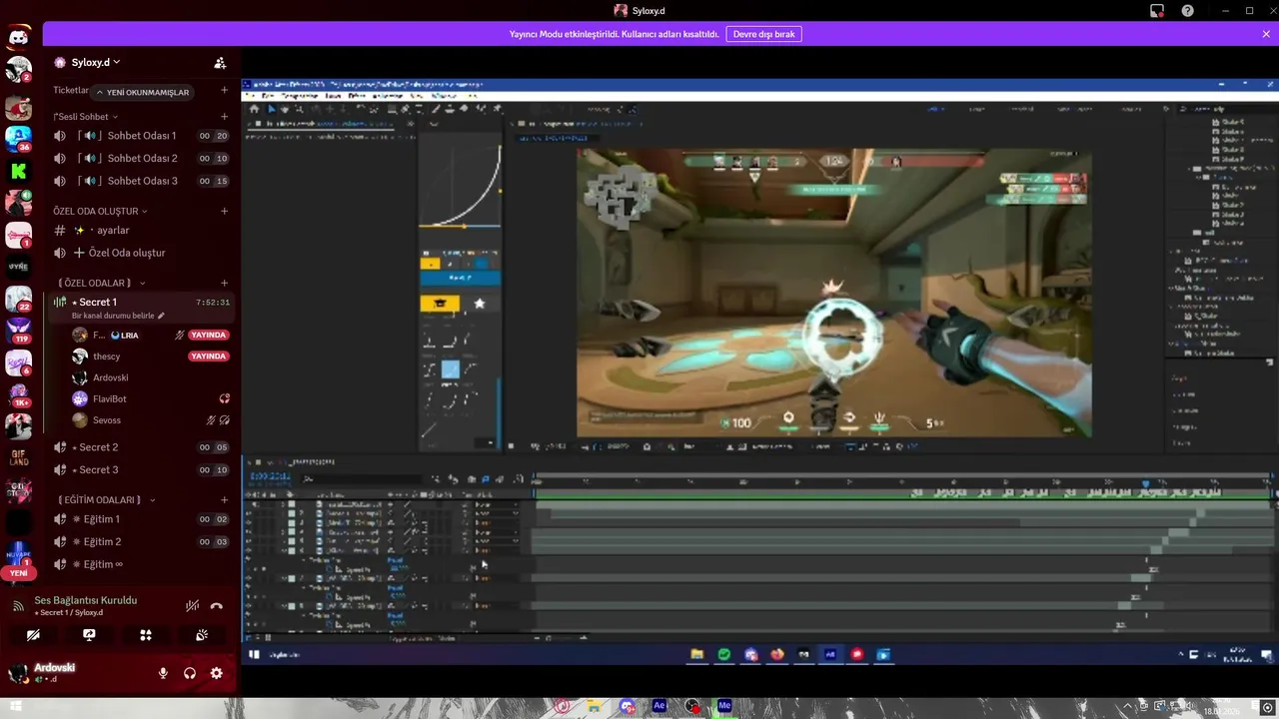Join the Eğitim 2 voice channel
The width and height of the screenshot is (1279, 719).
(141, 541)
